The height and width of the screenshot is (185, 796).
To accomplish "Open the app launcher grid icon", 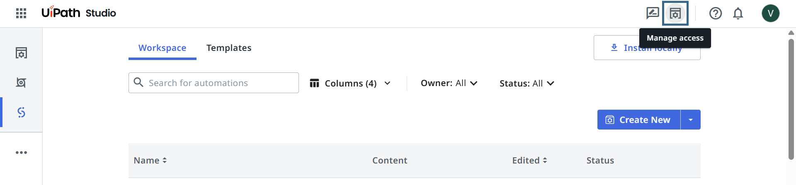I will tap(21, 13).
